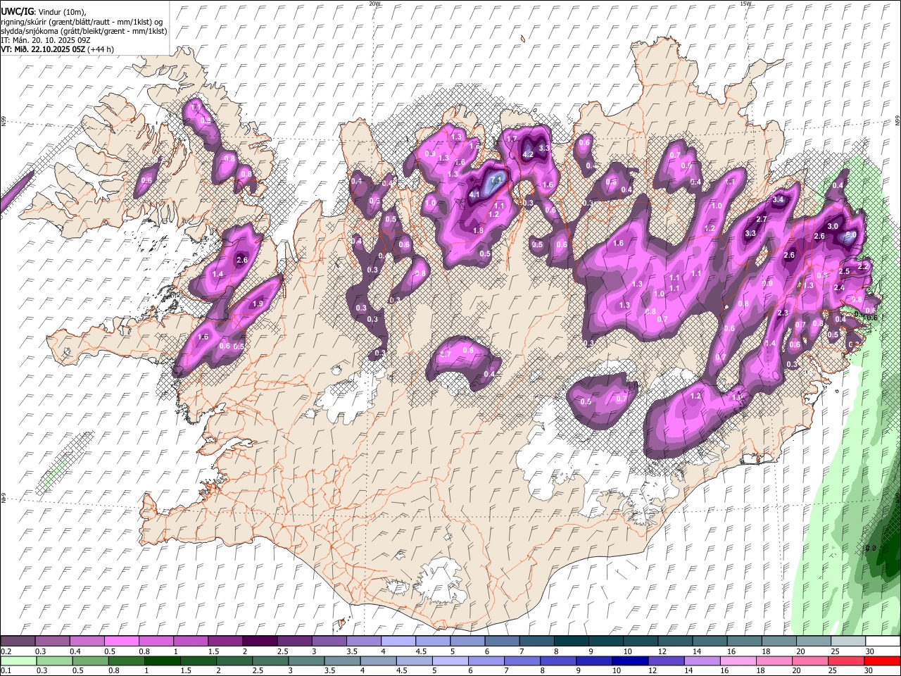Click the 2.4 precipitation value in the east

[x=839, y=287]
